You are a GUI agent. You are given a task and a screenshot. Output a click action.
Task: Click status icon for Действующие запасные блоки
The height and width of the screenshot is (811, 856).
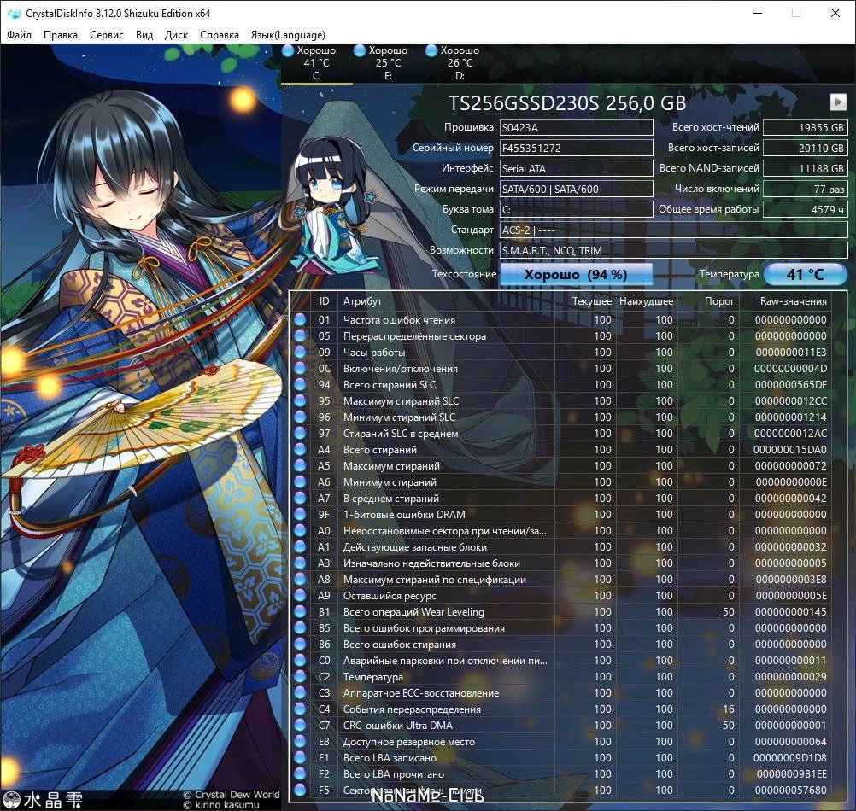(x=300, y=547)
